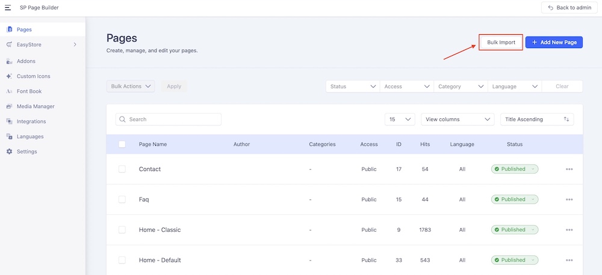This screenshot has height=275, width=602.
Task: Toggle the select-all pages checkbox
Action: (122, 144)
